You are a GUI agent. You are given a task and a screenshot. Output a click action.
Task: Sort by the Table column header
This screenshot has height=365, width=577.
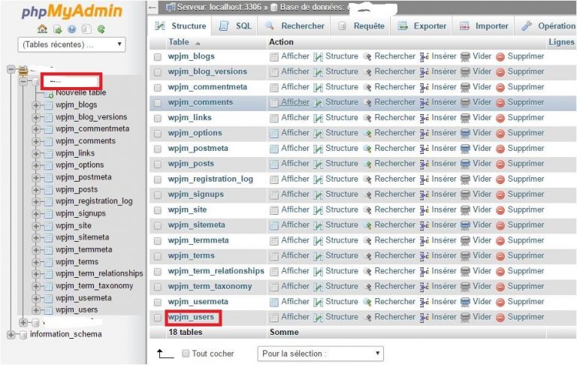click(x=179, y=42)
